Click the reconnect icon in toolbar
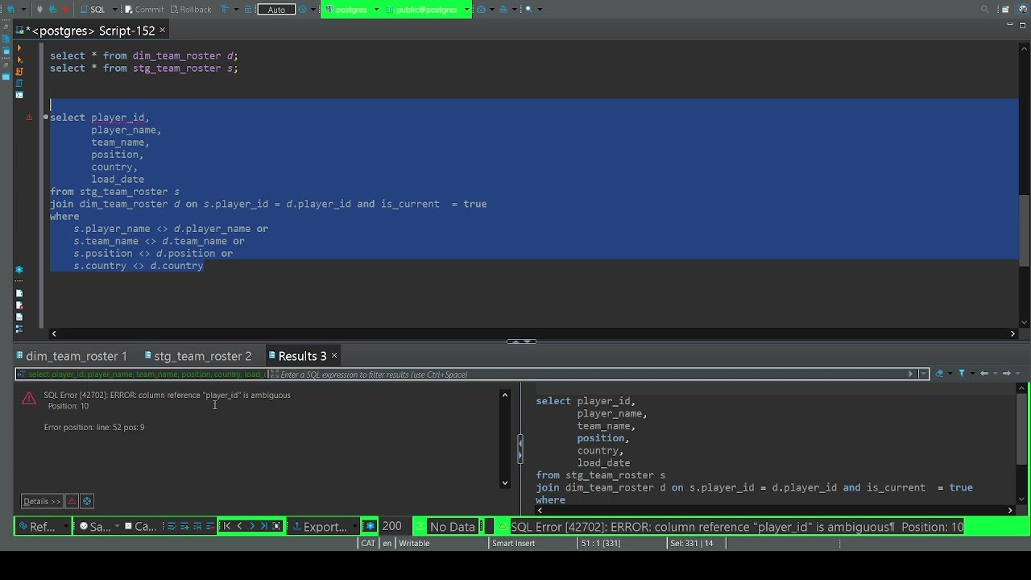Screen dimensions: 1031x580 point(52,9)
